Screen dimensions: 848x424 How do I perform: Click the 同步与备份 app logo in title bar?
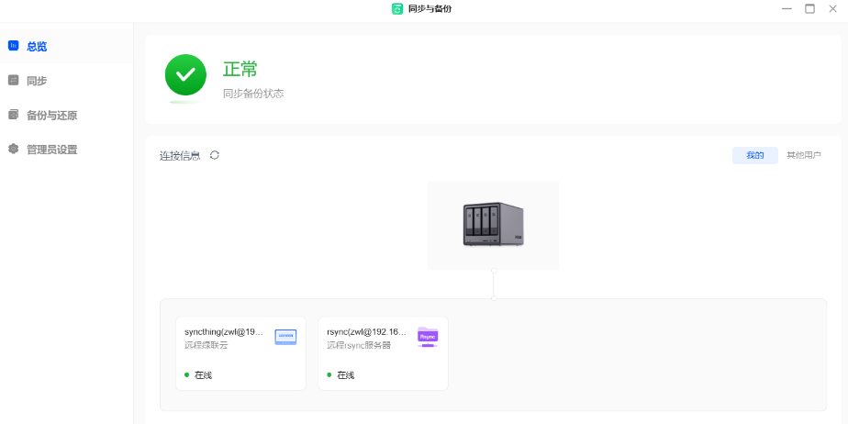397,8
